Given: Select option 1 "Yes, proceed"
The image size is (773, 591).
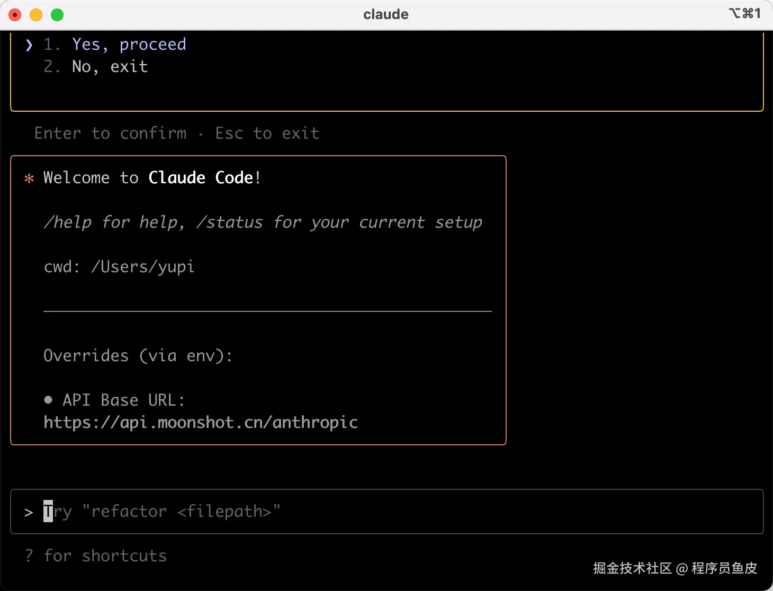Looking at the screenshot, I should click(x=129, y=44).
